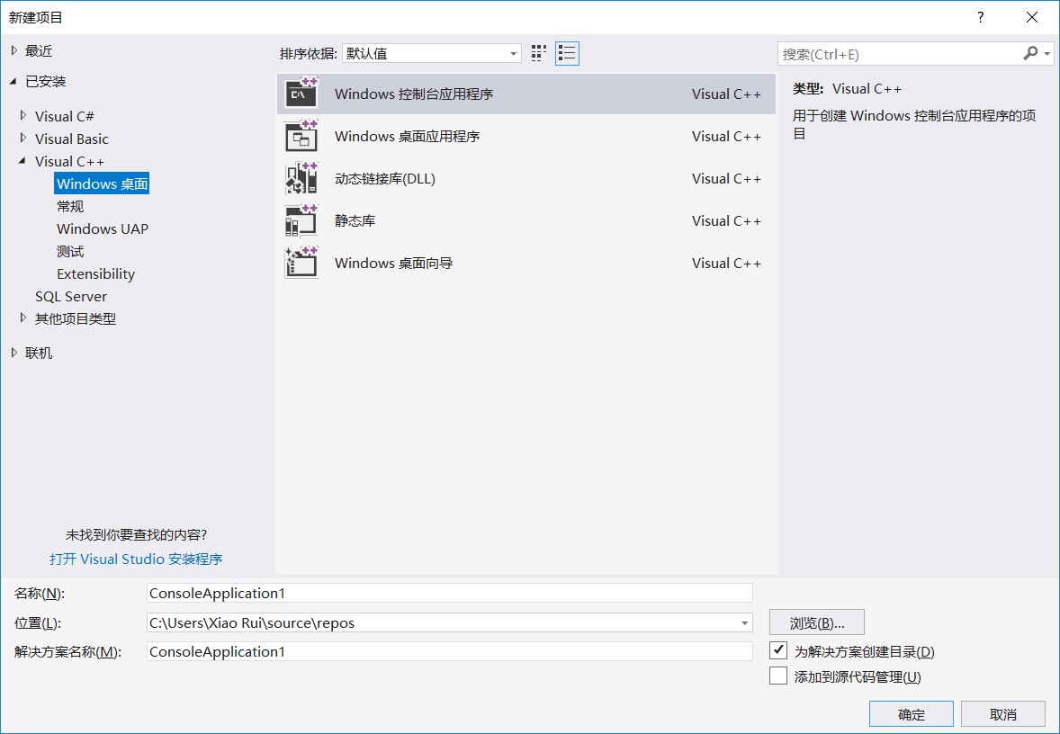This screenshot has width=1060, height=734.
Task: Switch to medium icons list view
Action: pyautogui.click(x=567, y=53)
